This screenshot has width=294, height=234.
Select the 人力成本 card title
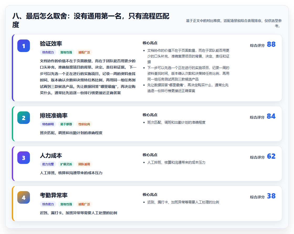51,155
